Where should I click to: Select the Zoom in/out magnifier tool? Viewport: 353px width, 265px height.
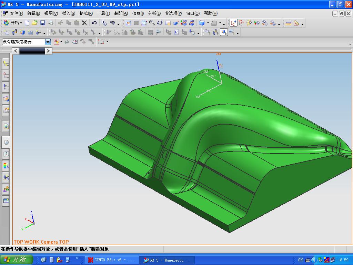pyautogui.click(x=152, y=23)
